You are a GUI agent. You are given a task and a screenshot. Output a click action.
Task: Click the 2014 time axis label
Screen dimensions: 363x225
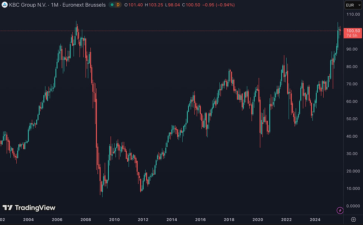coord(172,220)
